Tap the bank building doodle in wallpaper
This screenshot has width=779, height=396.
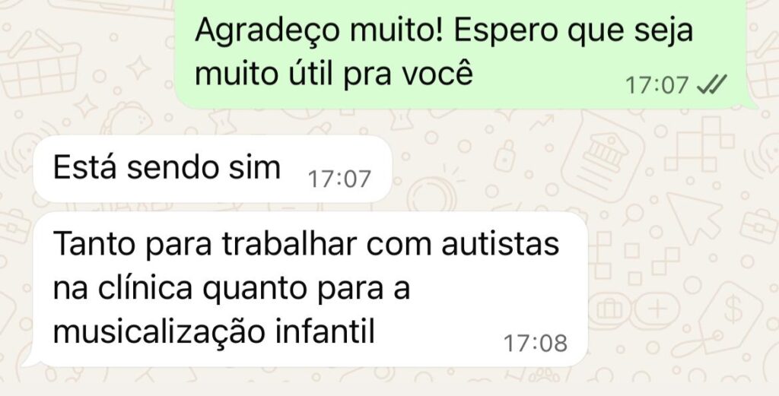pos(605,158)
